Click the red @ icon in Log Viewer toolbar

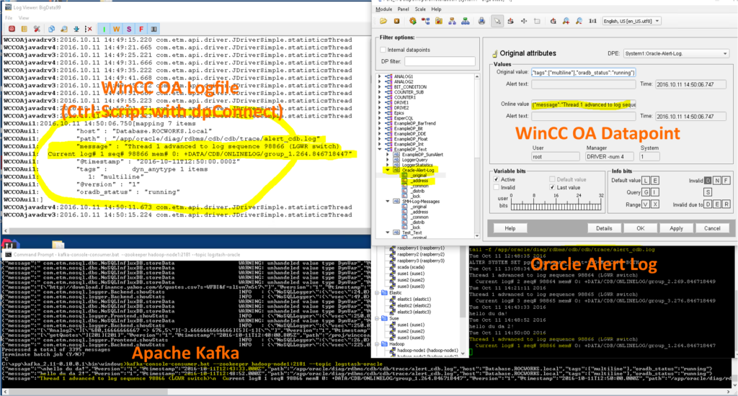click(12, 29)
